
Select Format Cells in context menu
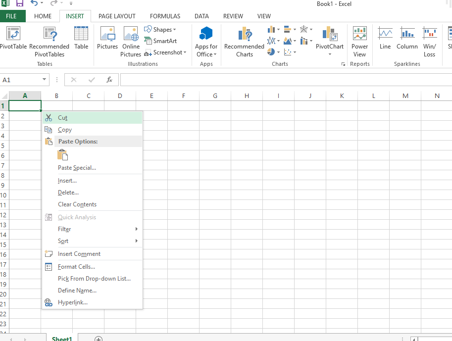click(76, 267)
